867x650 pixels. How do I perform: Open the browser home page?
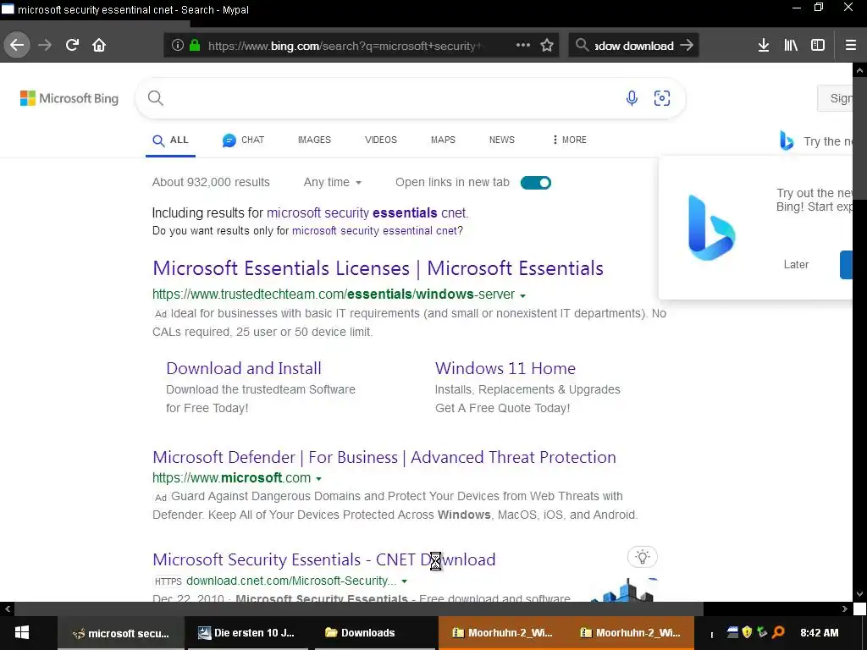[x=99, y=45]
